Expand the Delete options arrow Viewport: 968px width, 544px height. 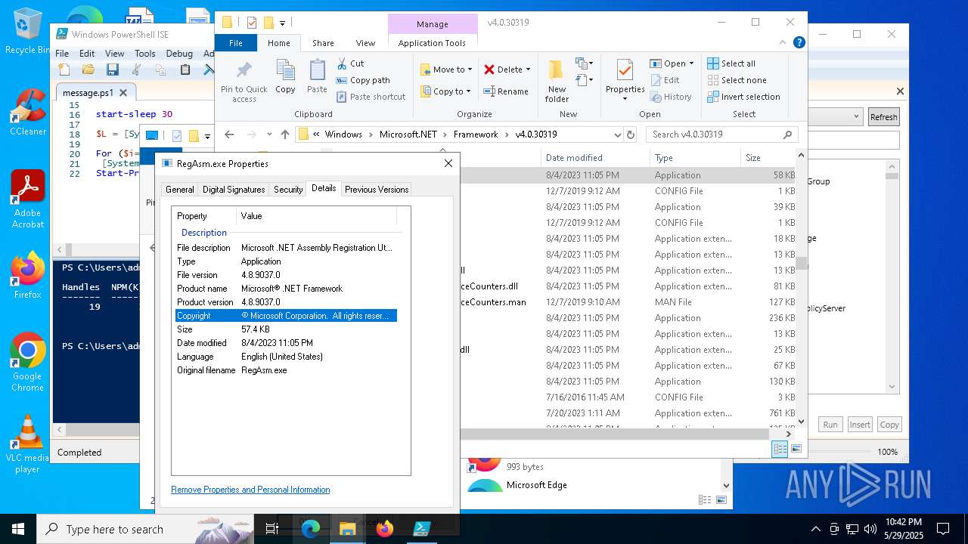528,70
